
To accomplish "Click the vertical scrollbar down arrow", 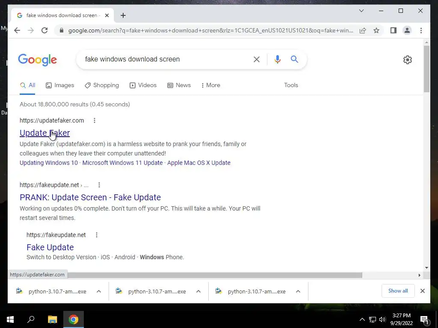I will (x=426, y=268).
